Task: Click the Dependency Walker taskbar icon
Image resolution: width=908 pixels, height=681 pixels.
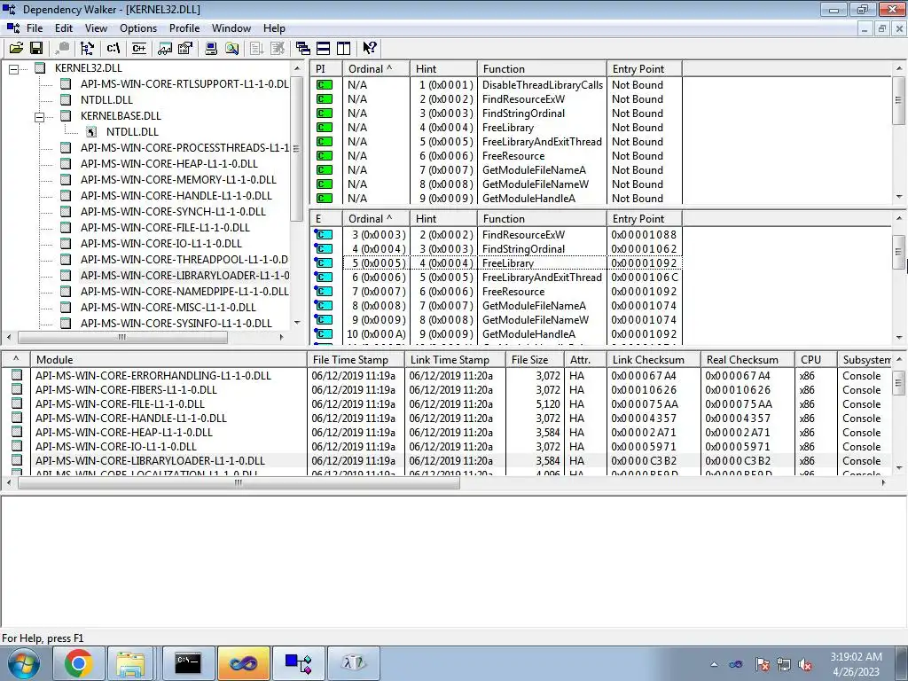Action: pos(299,663)
